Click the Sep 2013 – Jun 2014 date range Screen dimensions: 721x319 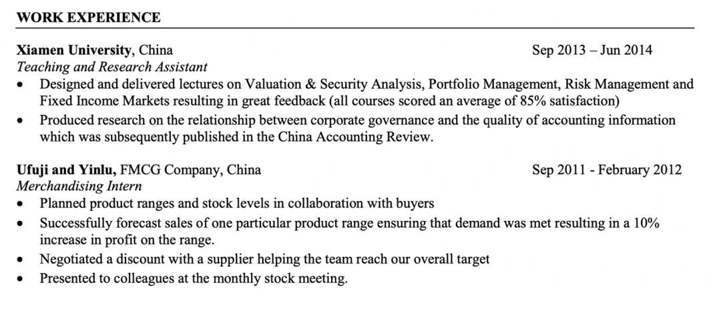point(592,50)
